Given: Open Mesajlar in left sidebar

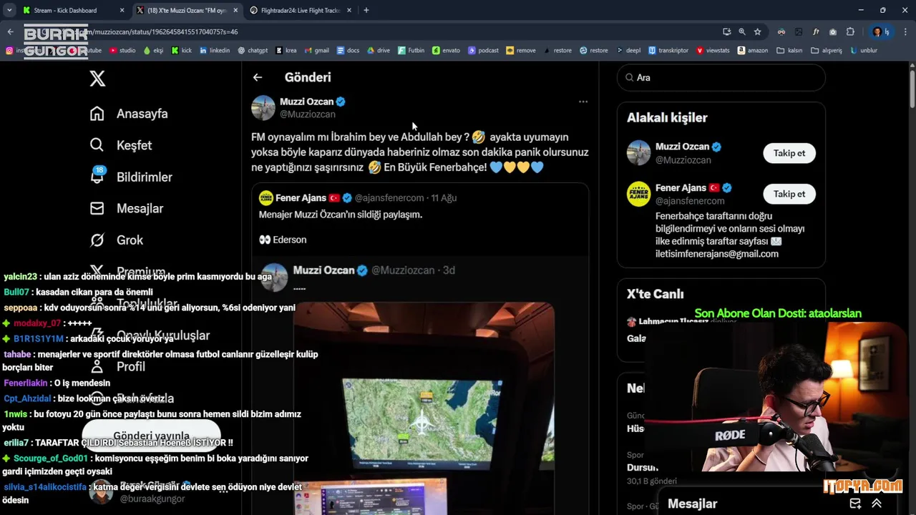Looking at the screenshot, I should click(127, 208).
